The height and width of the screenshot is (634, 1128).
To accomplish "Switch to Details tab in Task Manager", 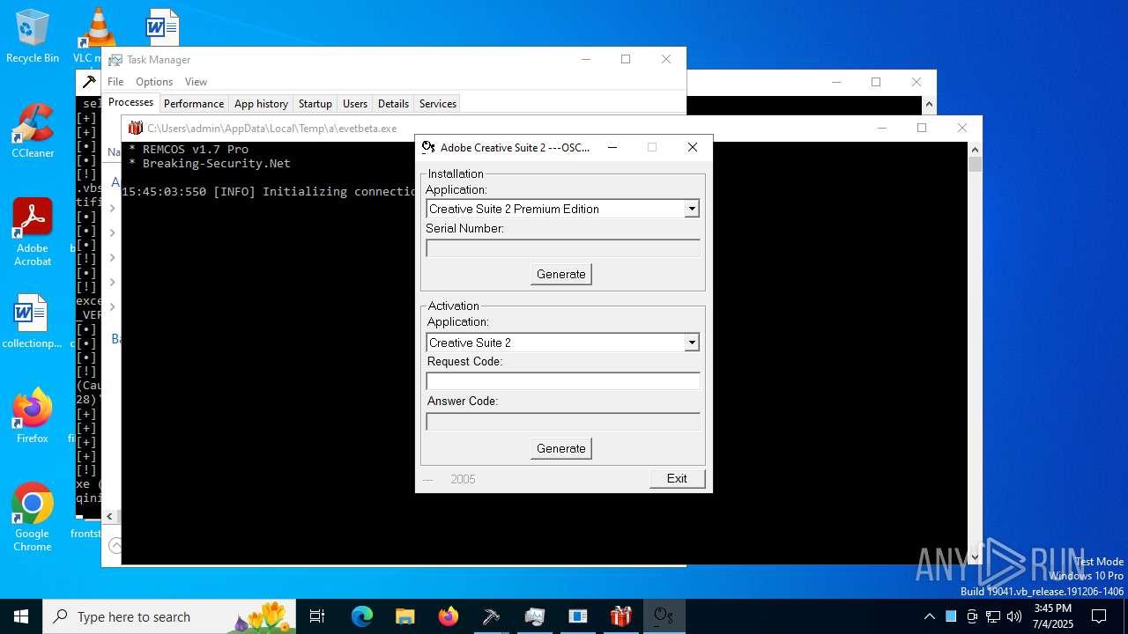I will tap(393, 104).
